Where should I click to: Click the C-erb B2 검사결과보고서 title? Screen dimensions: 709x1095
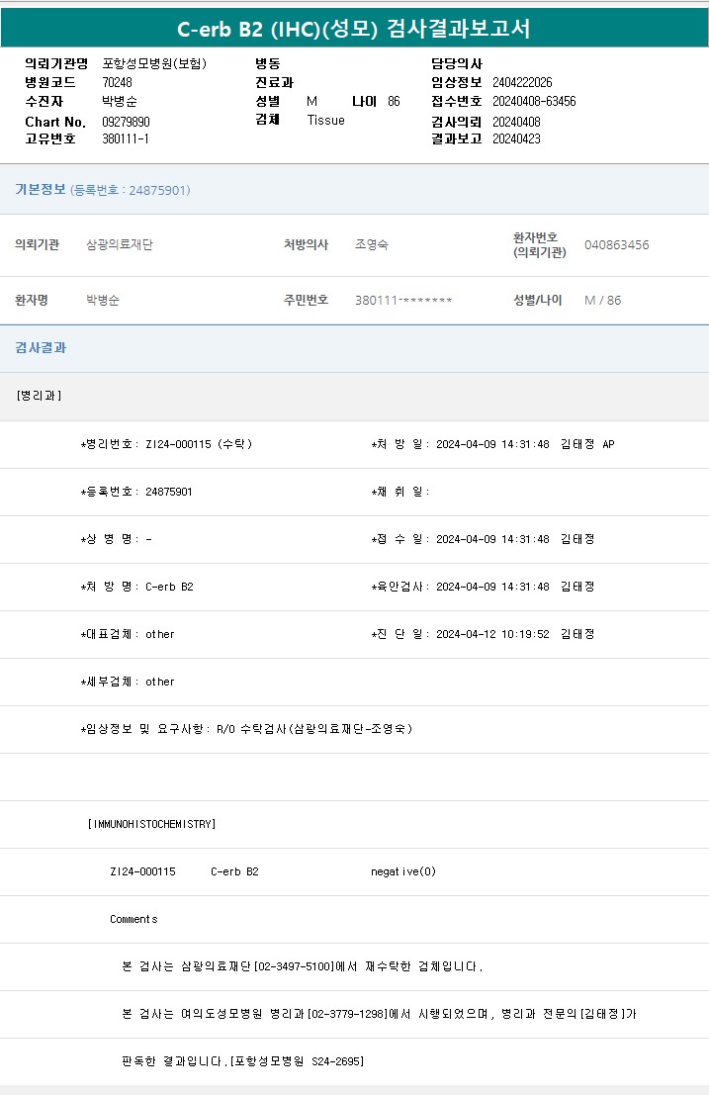coord(354,29)
